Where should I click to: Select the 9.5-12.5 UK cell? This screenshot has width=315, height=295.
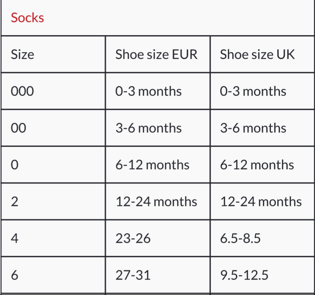pyautogui.click(x=244, y=275)
